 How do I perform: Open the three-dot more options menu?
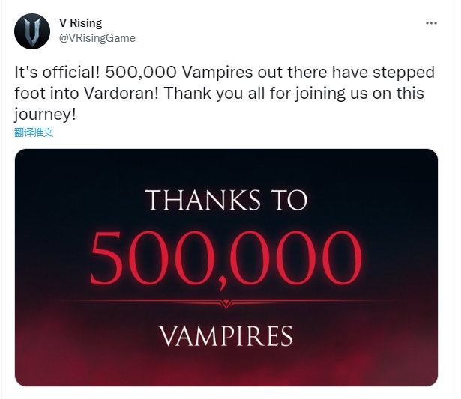431,23
